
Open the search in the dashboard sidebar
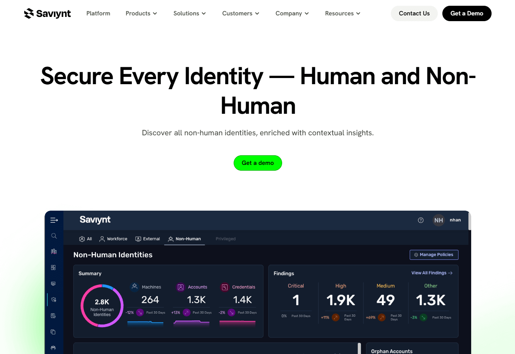54,236
